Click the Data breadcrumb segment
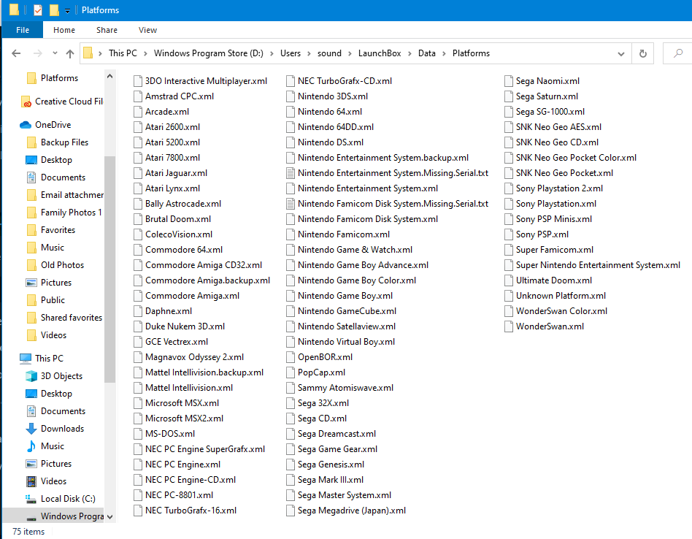Image resolution: width=692 pixels, height=539 pixels. coord(427,53)
